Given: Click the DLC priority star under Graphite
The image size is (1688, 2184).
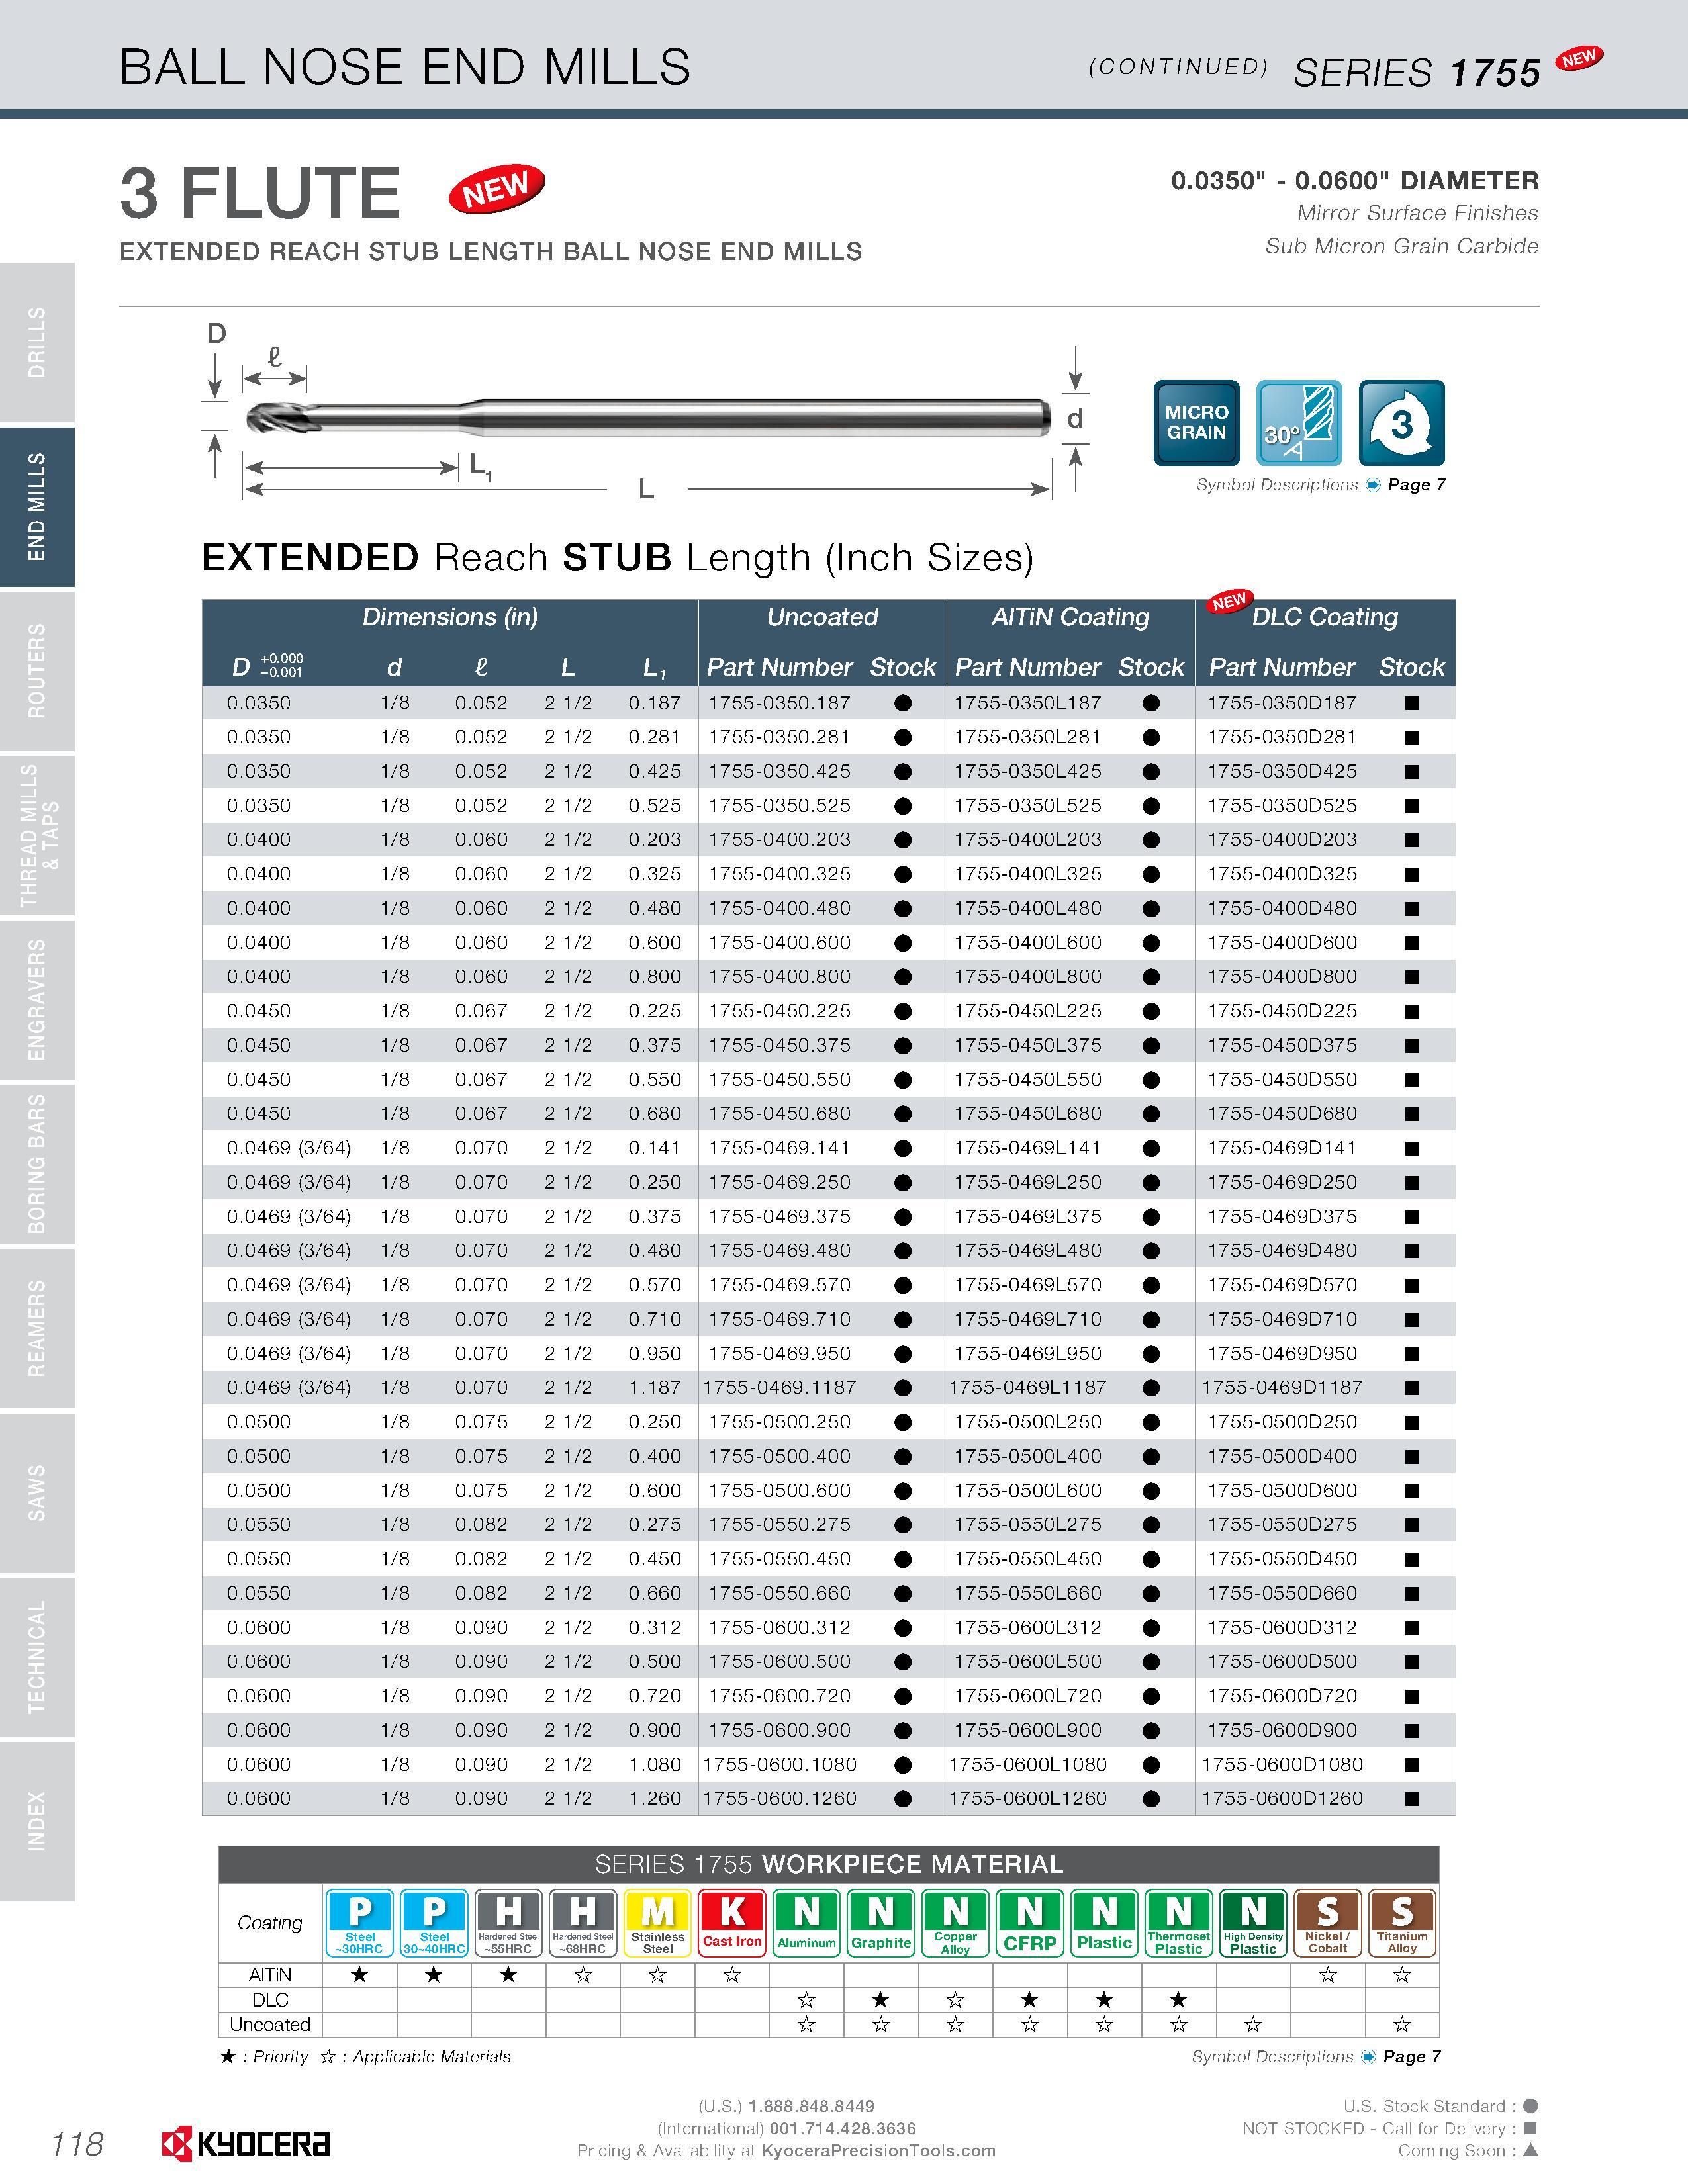Looking at the screenshot, I should (x=881, y=1999).
